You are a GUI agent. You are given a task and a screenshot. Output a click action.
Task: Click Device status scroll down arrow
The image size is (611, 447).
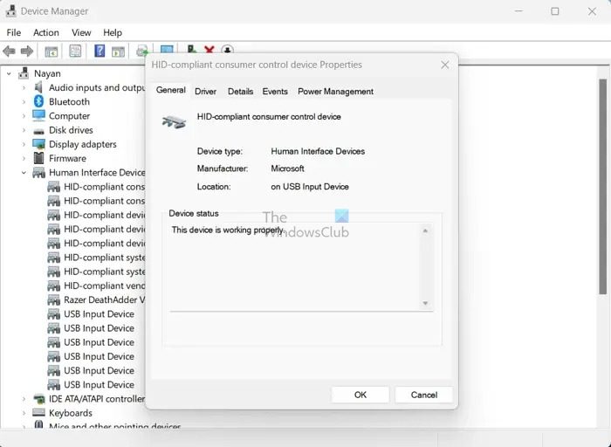(425, 303)
